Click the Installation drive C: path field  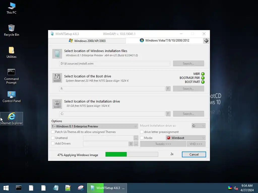point(112,114)
